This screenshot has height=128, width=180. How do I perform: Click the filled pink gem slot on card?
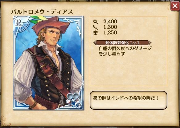click(x=69, y=101)
